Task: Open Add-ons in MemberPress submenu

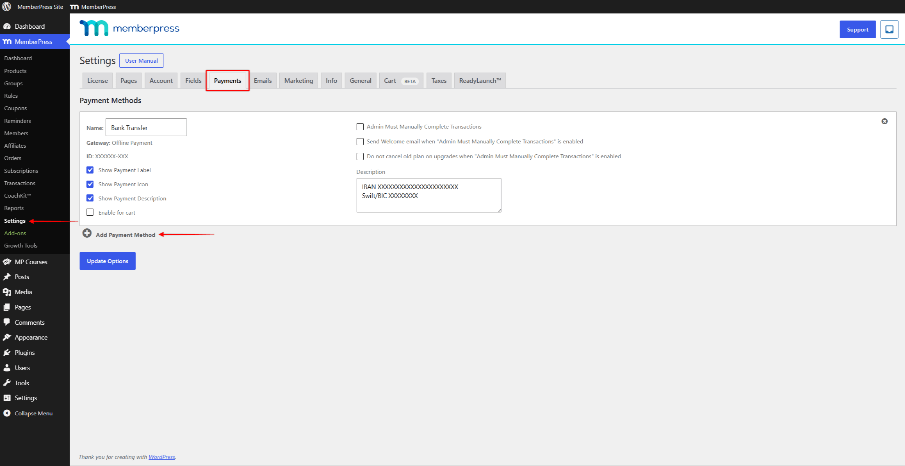Action: (15, 233)
